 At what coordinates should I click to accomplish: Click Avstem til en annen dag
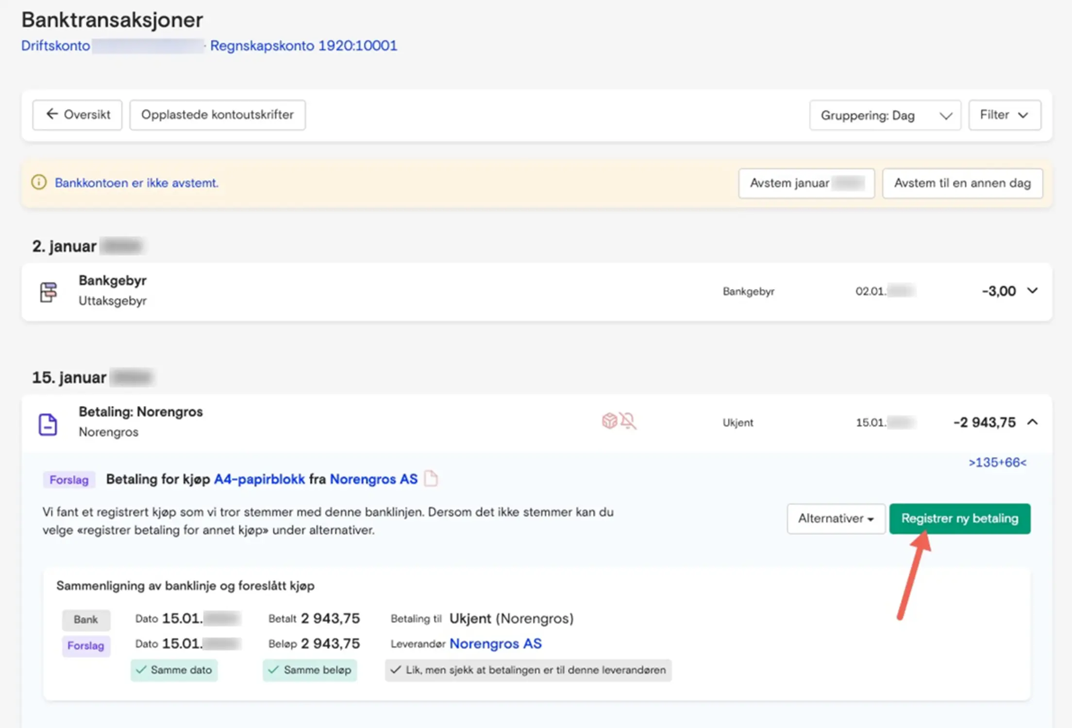962,183
